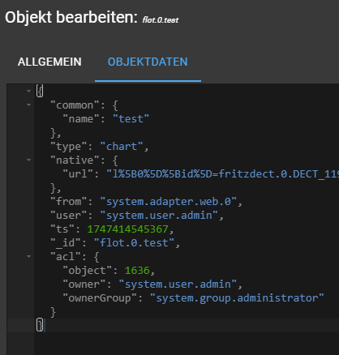Click the opening brace on first editor line

[40, 91]
